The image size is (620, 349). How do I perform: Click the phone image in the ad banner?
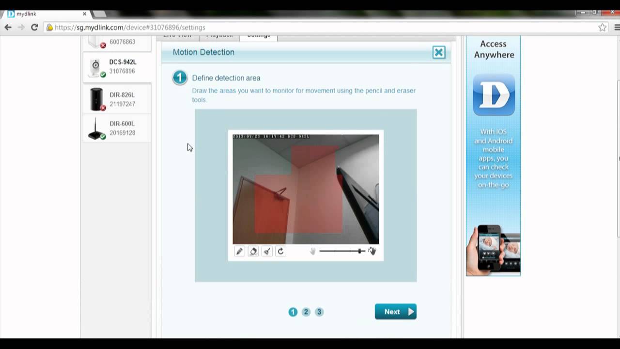pos(494,250)
